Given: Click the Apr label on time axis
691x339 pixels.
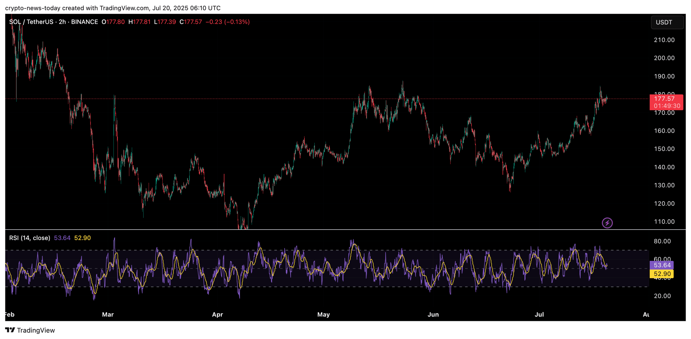Looking at the screenshot, I should 217,314.
